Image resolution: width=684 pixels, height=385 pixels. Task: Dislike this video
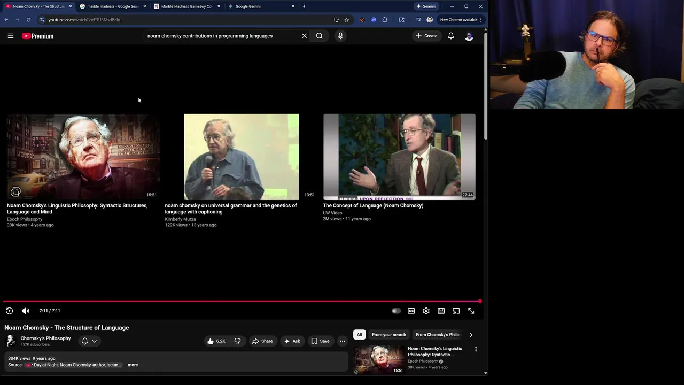pyautogui.click(x=238, y=341)
